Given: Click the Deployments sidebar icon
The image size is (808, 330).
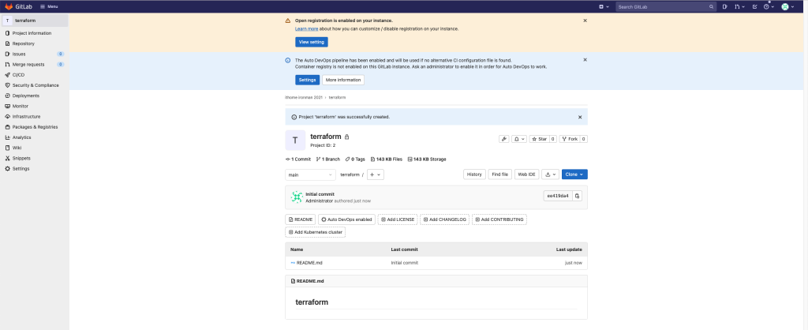Looking at the screenshot, I should click(7, 96).
